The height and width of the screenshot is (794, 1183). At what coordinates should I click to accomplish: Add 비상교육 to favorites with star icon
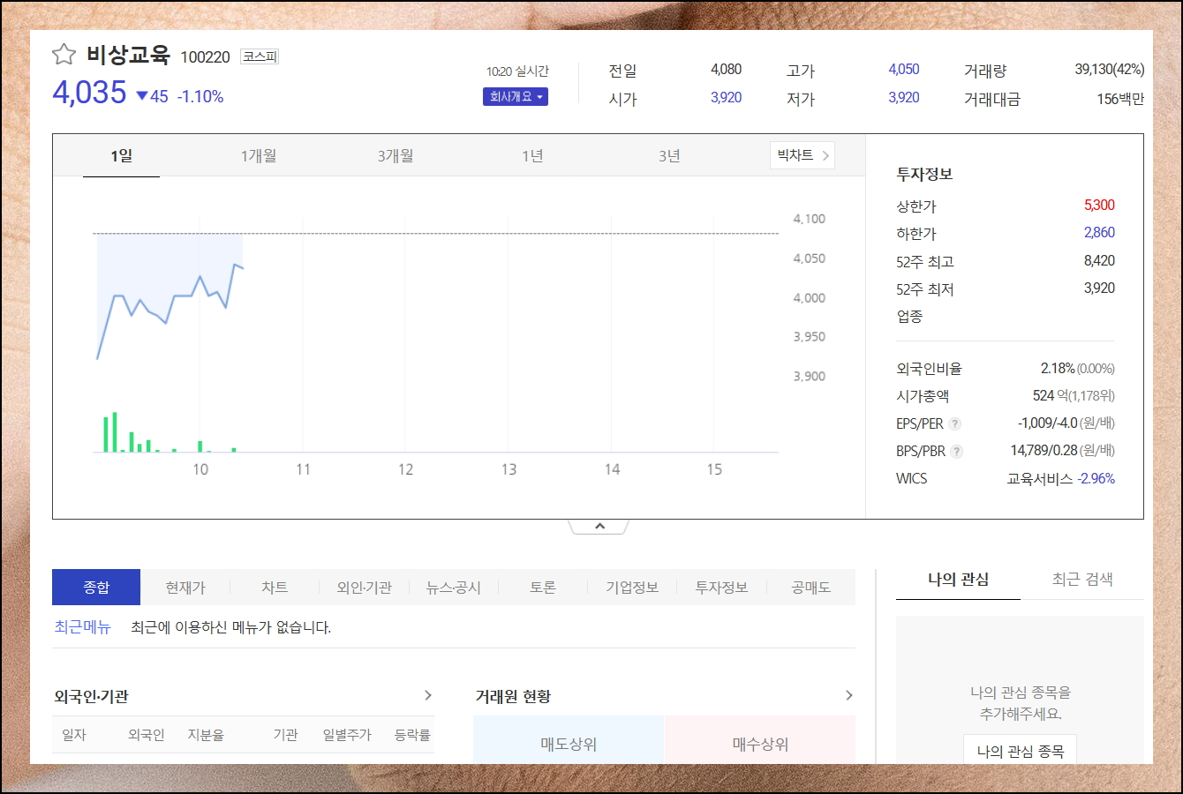point(64,55)
